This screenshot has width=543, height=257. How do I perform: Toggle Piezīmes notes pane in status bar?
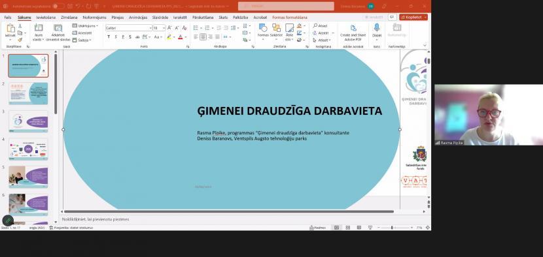pyautogui.click(x=317, y=228)
